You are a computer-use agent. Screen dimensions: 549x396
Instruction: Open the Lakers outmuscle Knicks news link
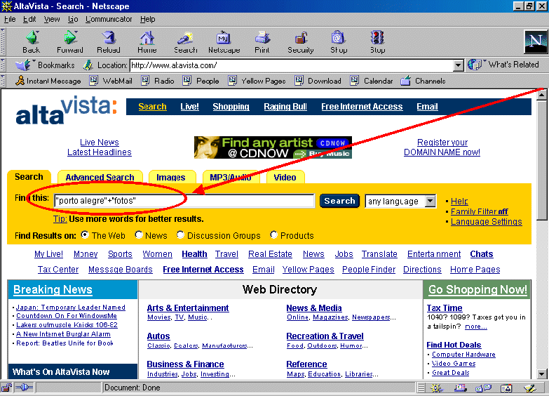[67, 325]
